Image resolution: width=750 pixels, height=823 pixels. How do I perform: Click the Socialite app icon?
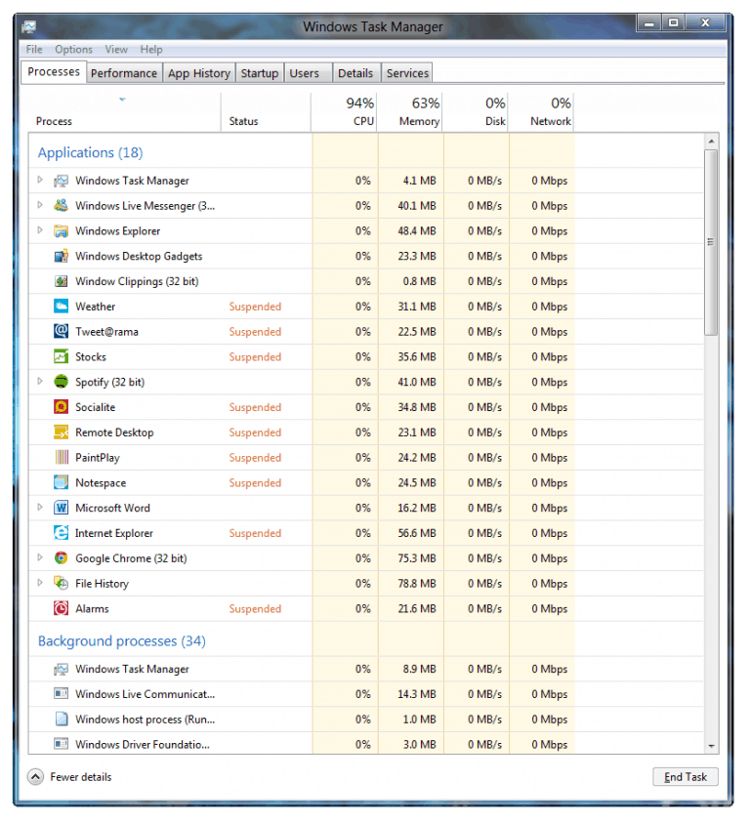61,407
